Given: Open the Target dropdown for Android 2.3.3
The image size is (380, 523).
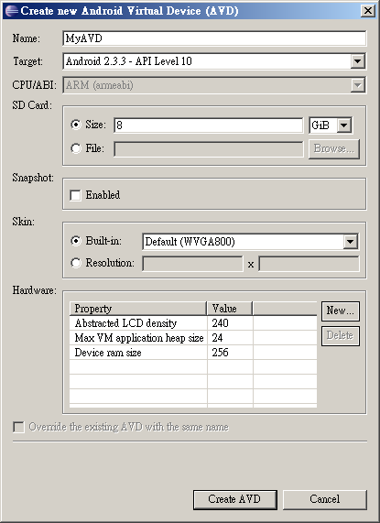Looking at the screenshot, I should click(358, 61).
